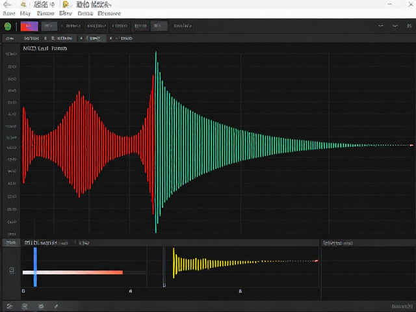Open the fifth menu in the menu bar

(x=85, y=13)
